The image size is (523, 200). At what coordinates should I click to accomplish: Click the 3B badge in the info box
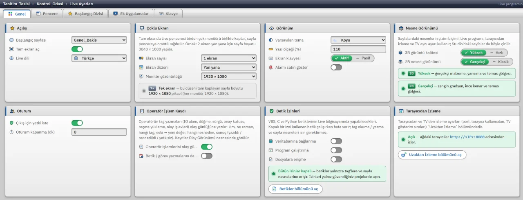(x=412, y=73)
